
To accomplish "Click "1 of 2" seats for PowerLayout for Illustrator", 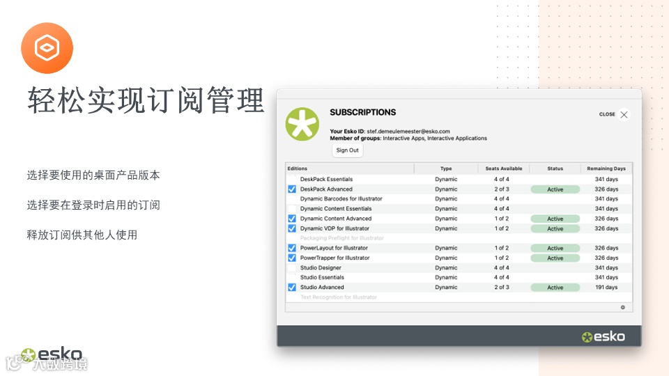I will (x=502, y=248).
